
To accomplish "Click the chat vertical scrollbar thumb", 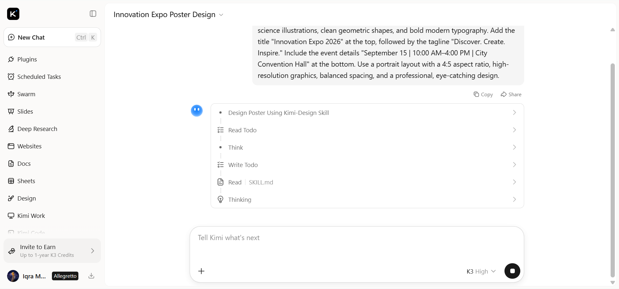I will (x=613, y=170).
